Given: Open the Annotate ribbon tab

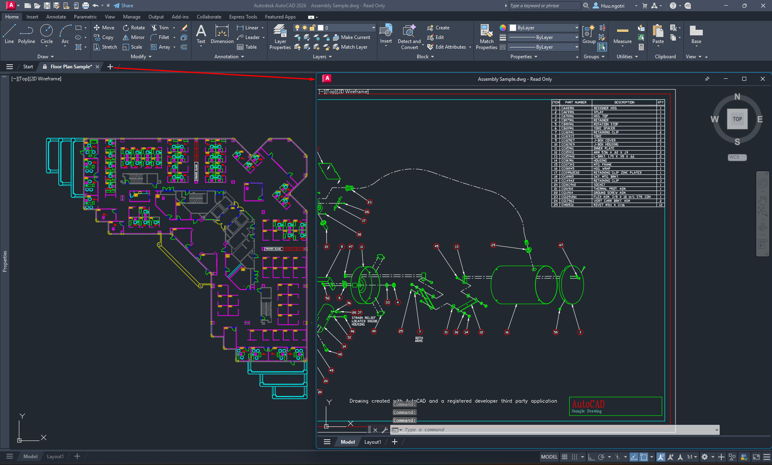Looking at the screenshot, I should click(56, 17).
